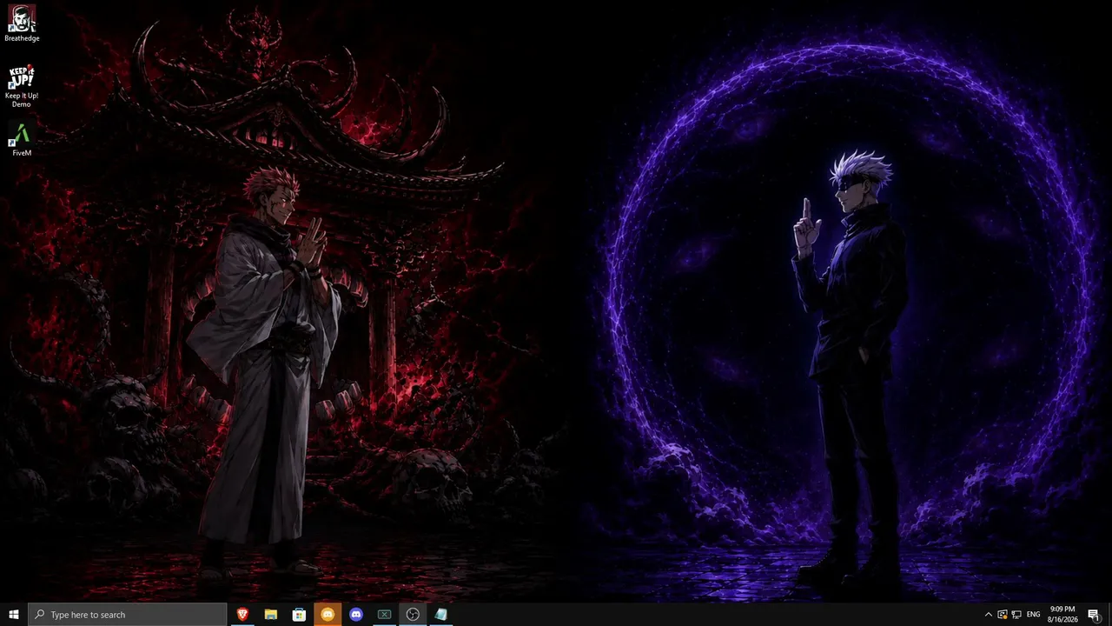Open network settings from the system tray
The image size is (1112, 626).
(x=1016, y=615)
